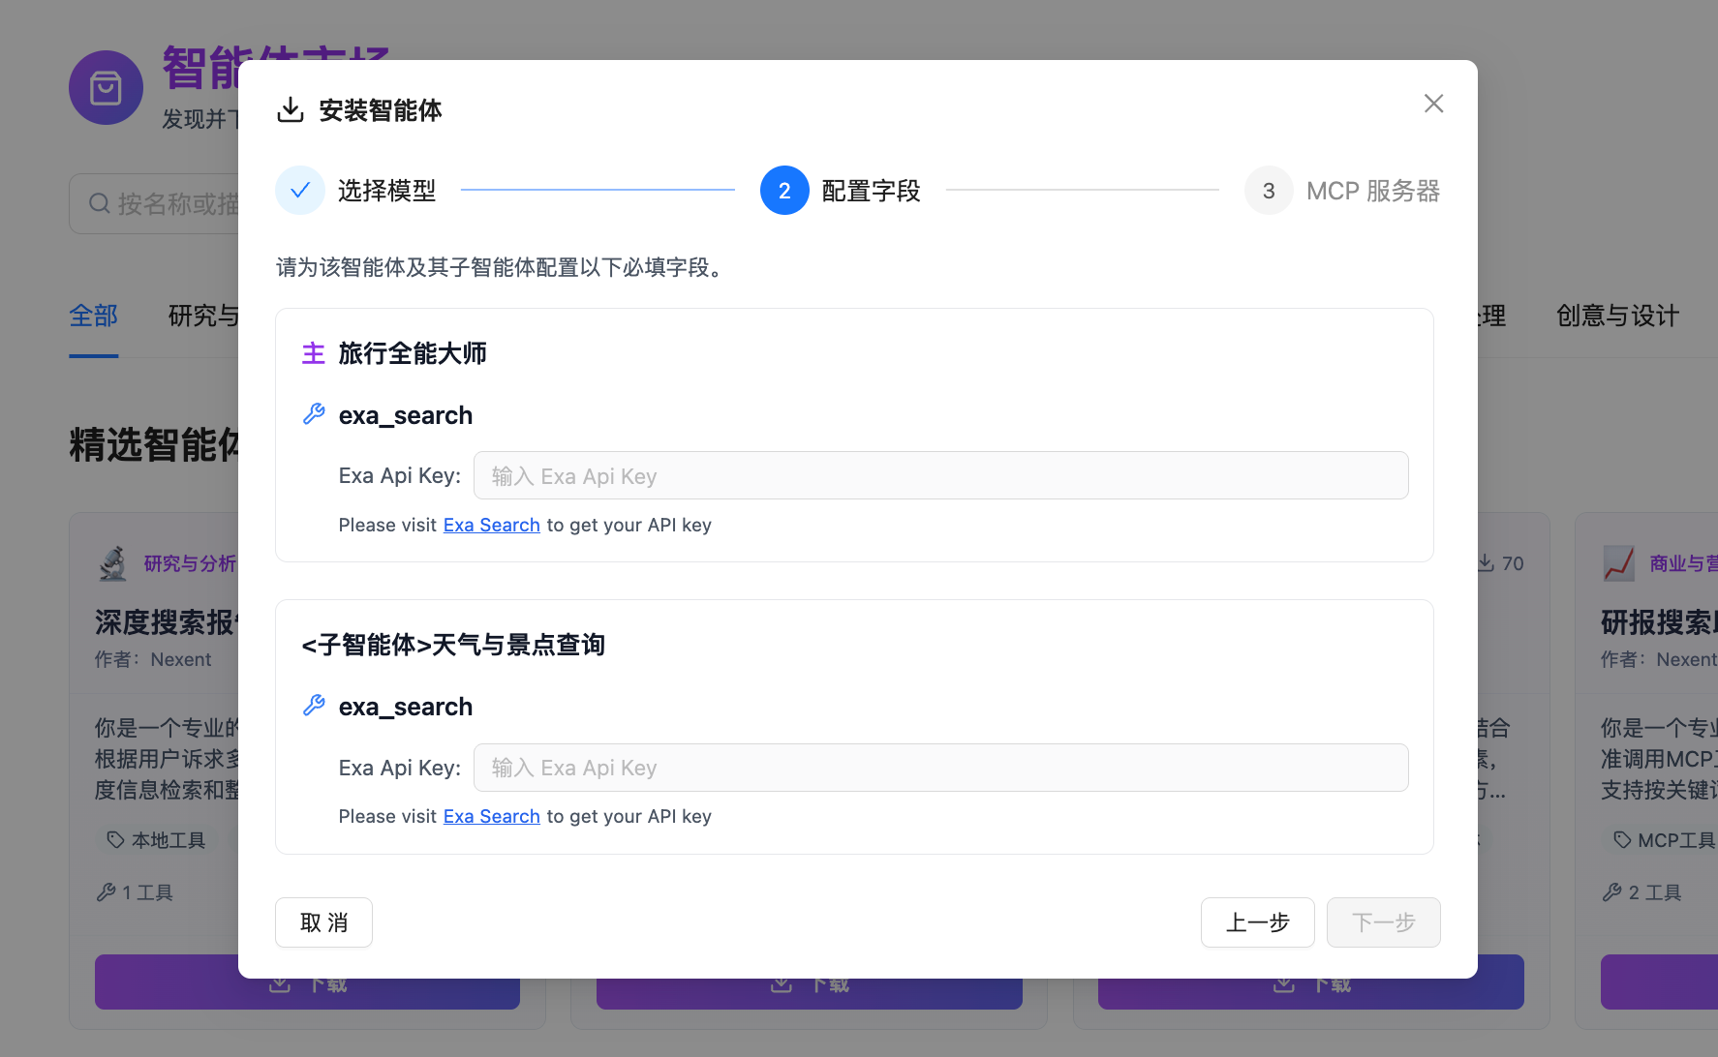Click the wrench icon for 旅行全能大师 exa_search

coord(314,414)
